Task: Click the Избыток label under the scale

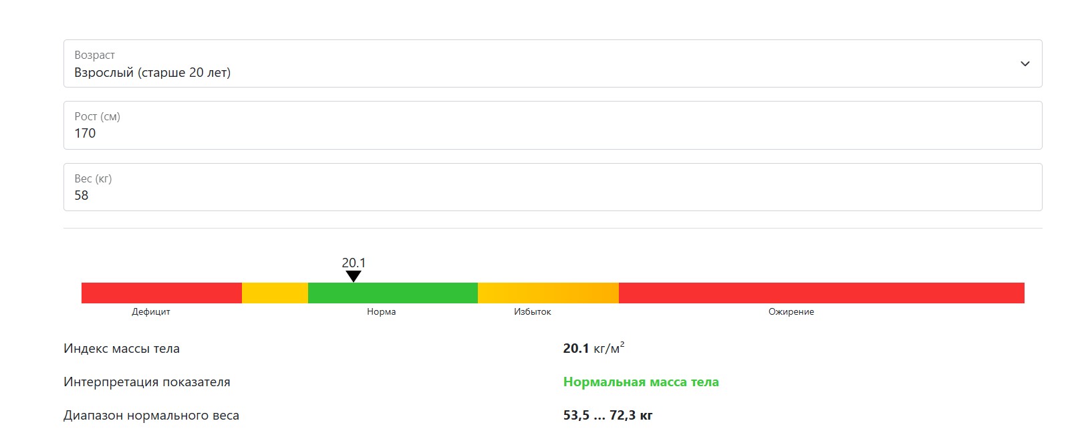Action: coord(533,312)
